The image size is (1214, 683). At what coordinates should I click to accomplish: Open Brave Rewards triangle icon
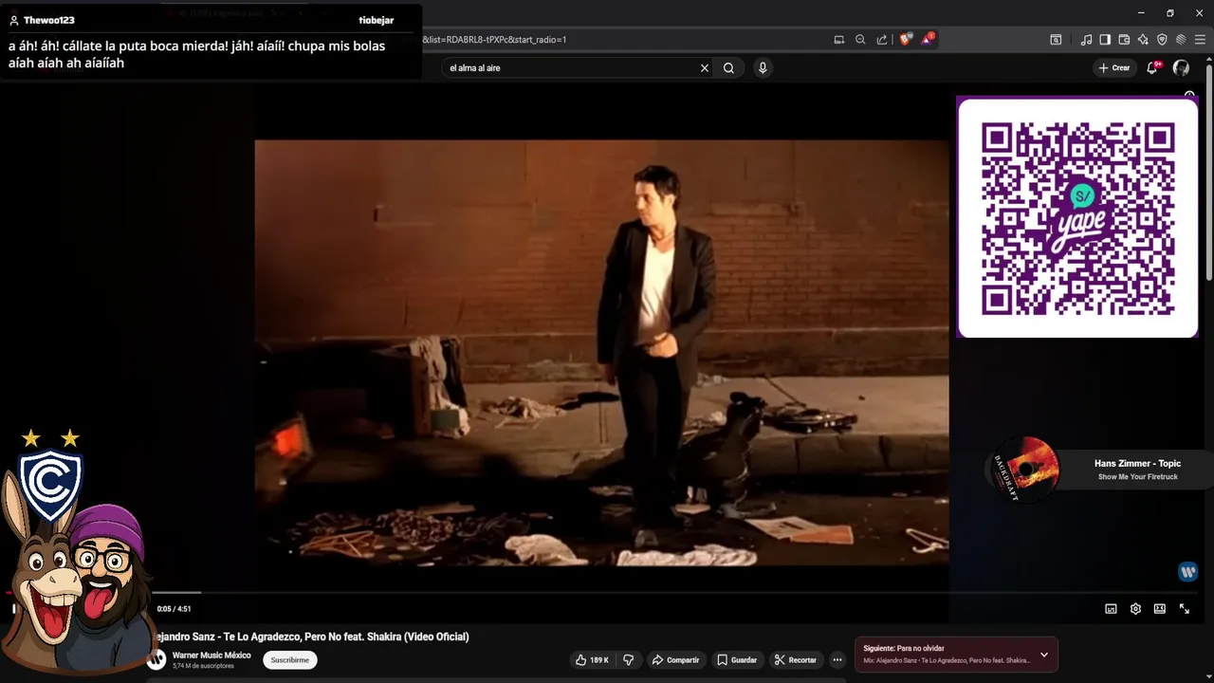pyautogui.click(x=927, y=40)
